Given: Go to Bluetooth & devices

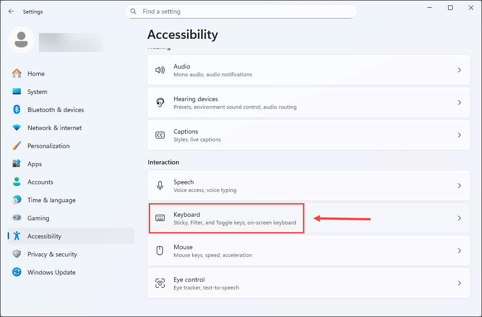Looking at the screenshot, I should click(x=56, y=110).
